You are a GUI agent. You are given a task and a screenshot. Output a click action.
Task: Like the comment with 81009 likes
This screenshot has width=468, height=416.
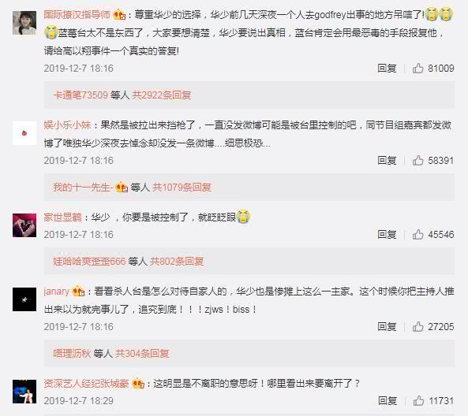tap(417, 69)
